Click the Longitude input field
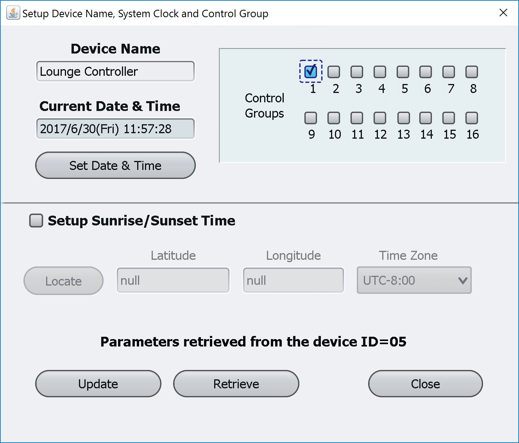Image resolution: width=519 pixels, height=443 pixels. pos(294,280)
